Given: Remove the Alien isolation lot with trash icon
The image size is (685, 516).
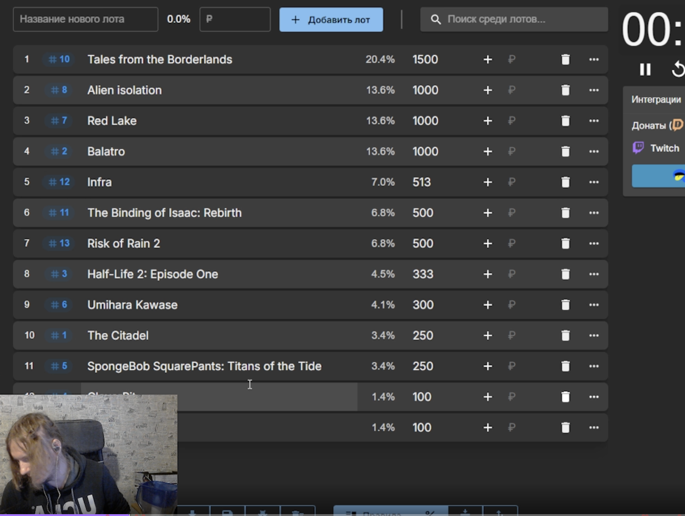Looking at the screenshot, I should pos(565,90).
